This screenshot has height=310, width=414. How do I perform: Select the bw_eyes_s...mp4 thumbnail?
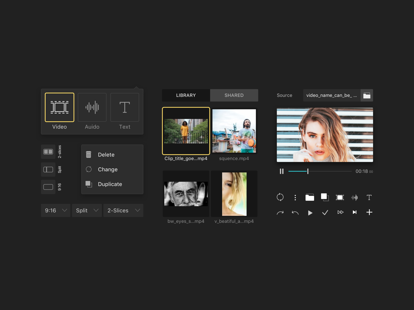coord(186,194)
